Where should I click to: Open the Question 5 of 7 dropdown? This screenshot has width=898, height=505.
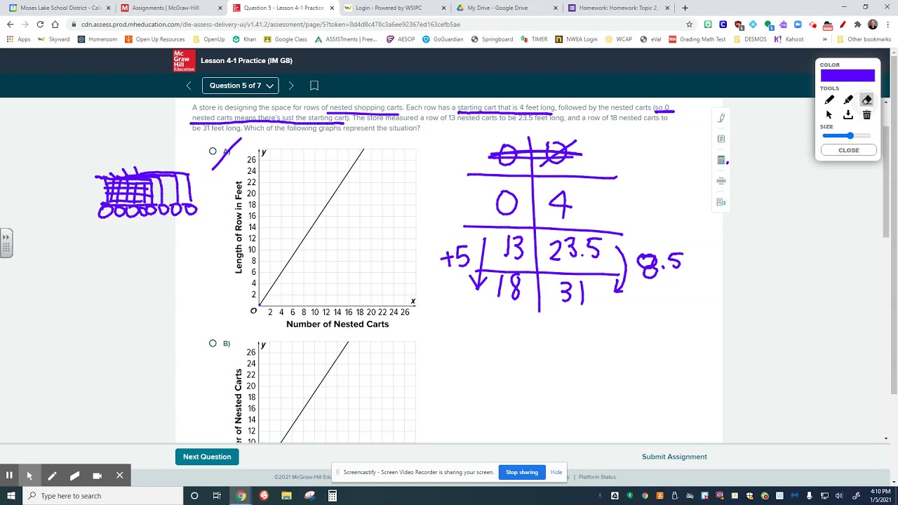click(x=241, y=86)
